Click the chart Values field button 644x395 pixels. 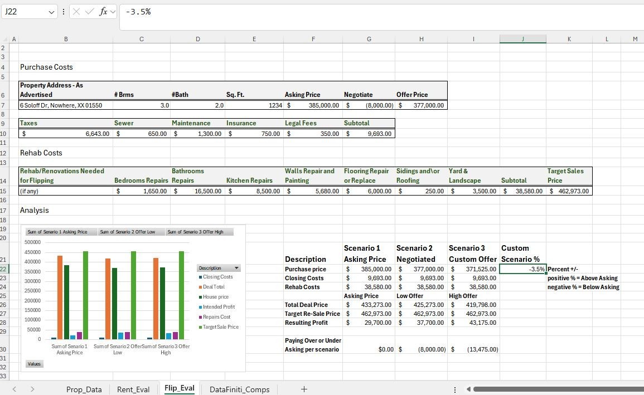tap(34, 364)
